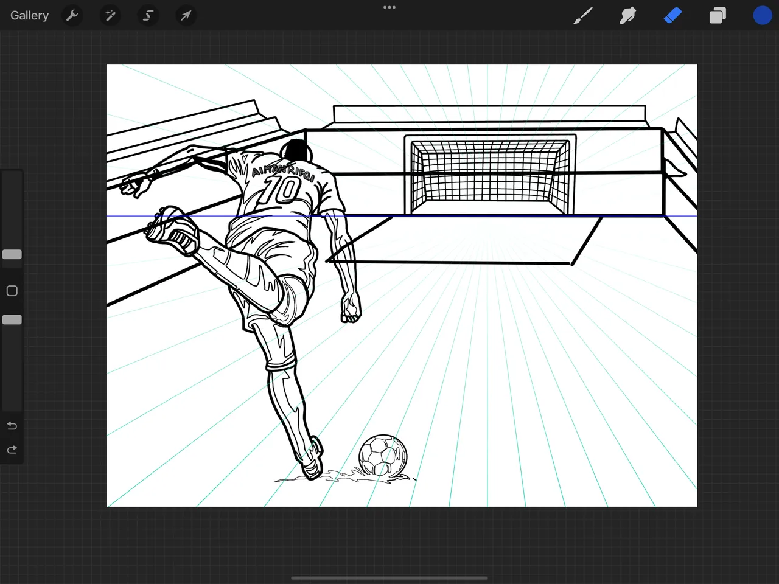Tap the soccer ball on the canvas
779x584 pixels.
[383, 455]
